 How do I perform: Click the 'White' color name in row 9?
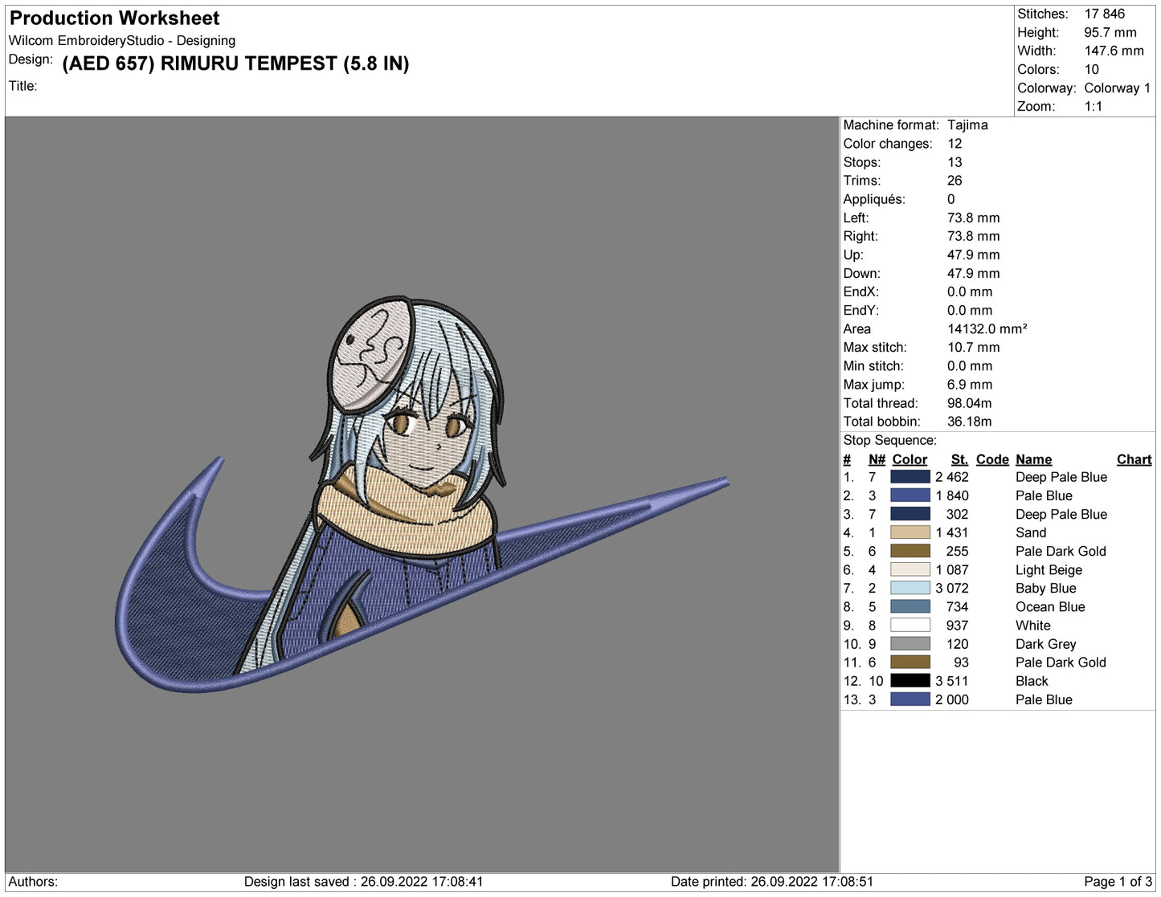(1032, 625)
